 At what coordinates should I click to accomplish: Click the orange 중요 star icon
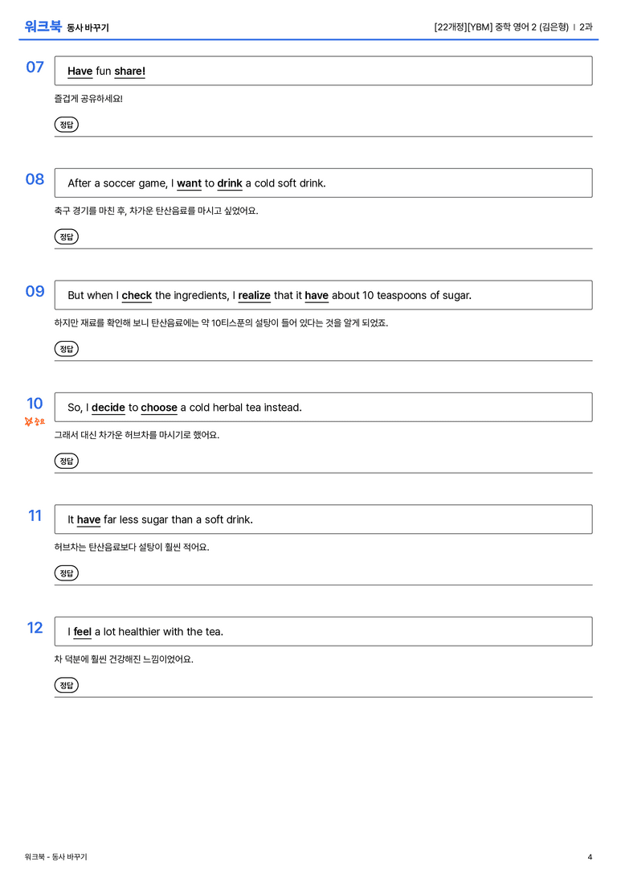29,421
